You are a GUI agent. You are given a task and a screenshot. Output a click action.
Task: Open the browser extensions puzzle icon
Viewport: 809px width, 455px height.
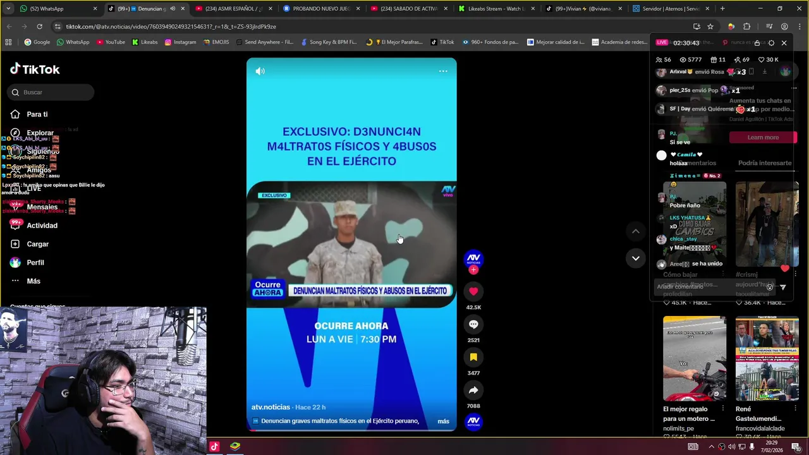point(746,27)
